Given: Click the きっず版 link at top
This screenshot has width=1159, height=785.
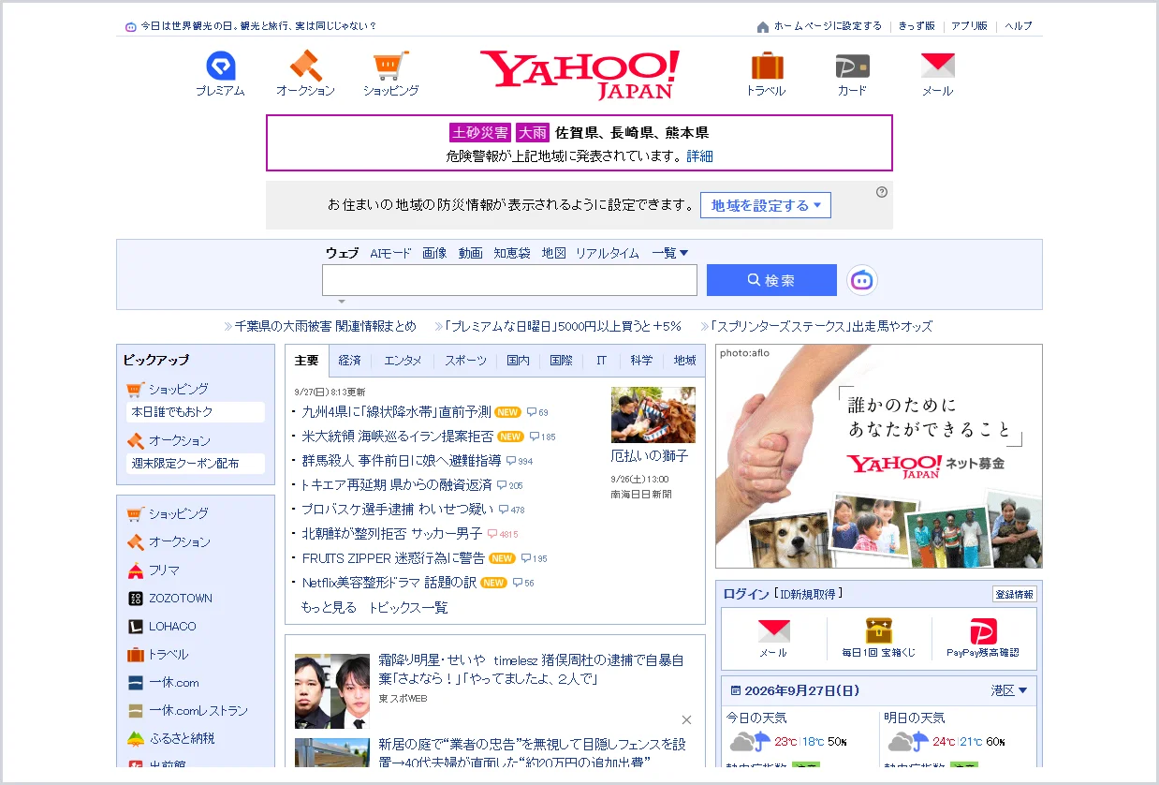Looking at the screenshot, I should pyautogui.click(x=917, y=26).
